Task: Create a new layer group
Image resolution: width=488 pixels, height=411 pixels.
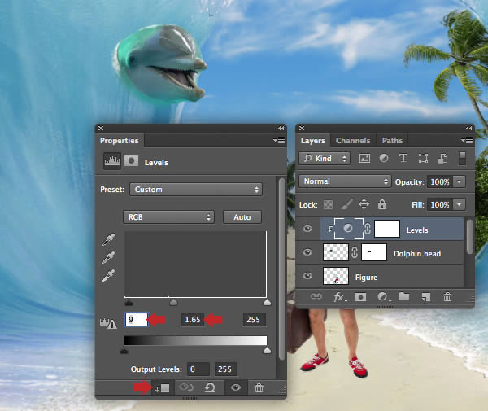Action: (x=404, y=296)
